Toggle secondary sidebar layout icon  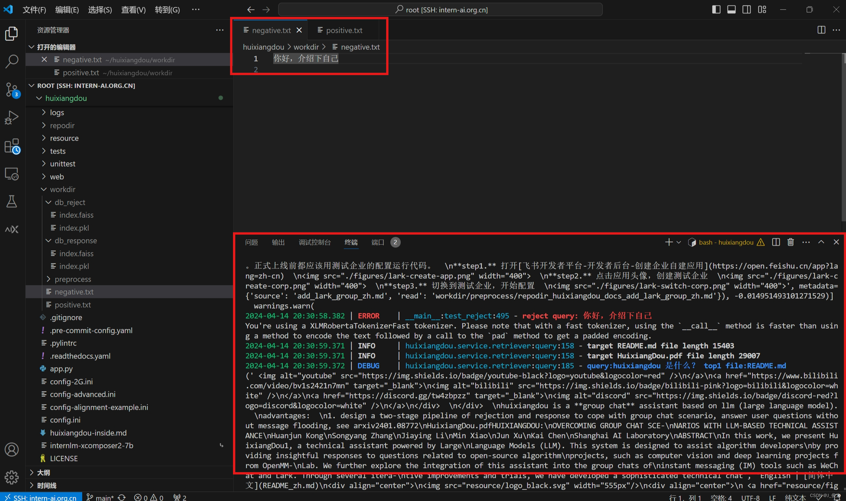[x=747, y=9]
